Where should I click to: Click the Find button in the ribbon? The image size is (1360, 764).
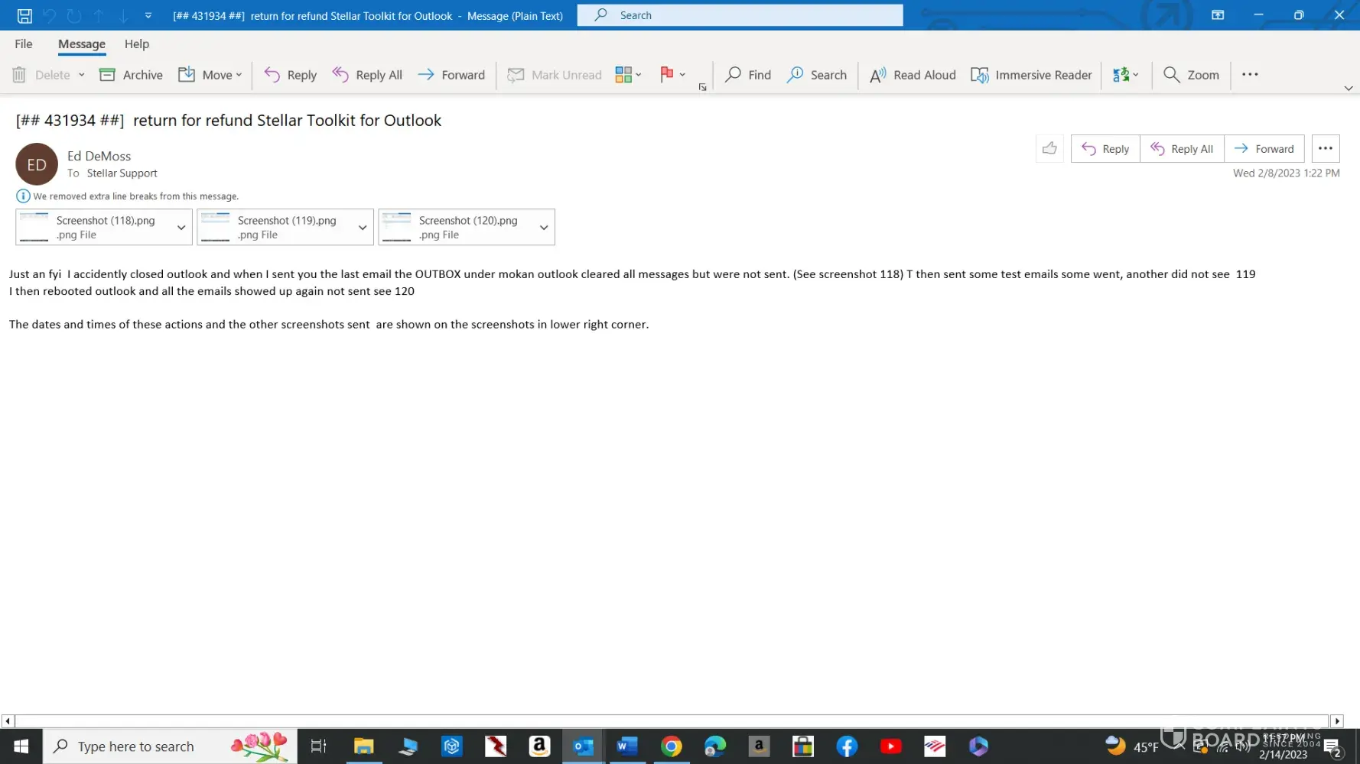click(748, 75)
